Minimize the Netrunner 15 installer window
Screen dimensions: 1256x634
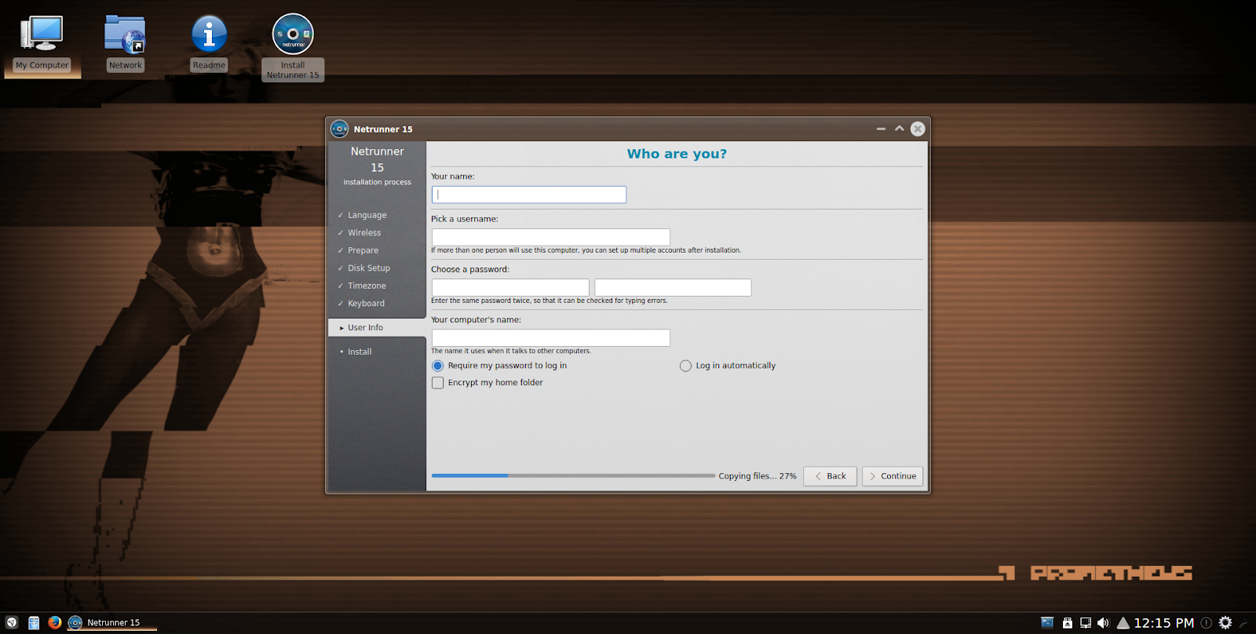[881, 129]
